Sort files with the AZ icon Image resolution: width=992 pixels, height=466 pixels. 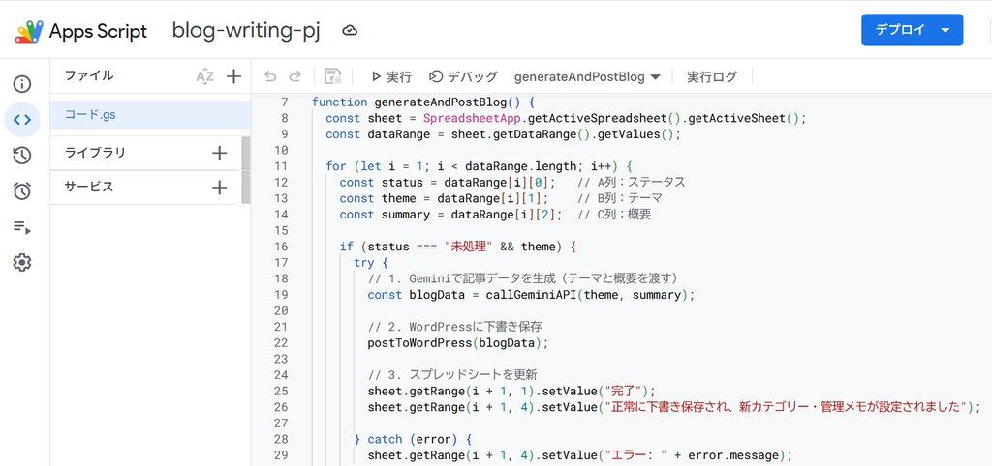205,77
